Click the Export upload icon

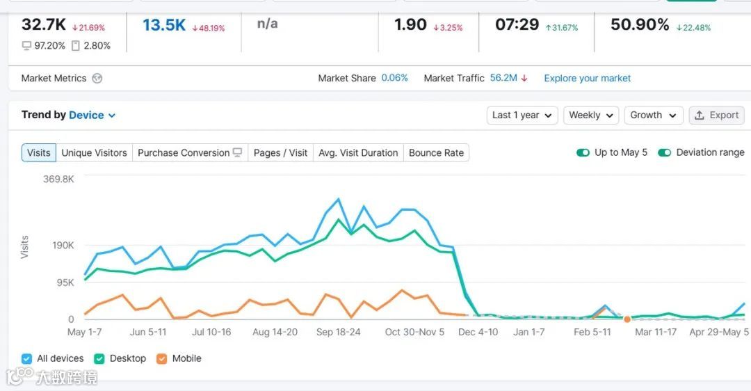(x=700, y=115)
